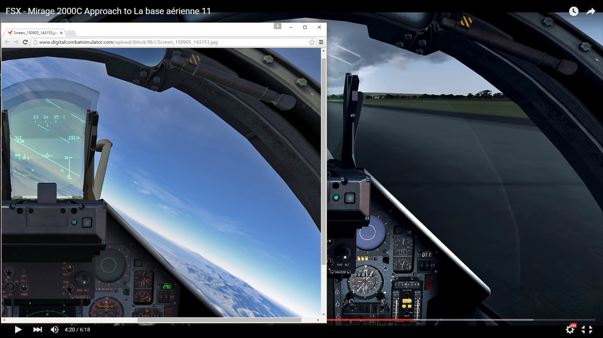The width and height of the screenshot is (603, 338).
Task: Open video settings gear
Action: pyautogui.click(x=570, y=329)
